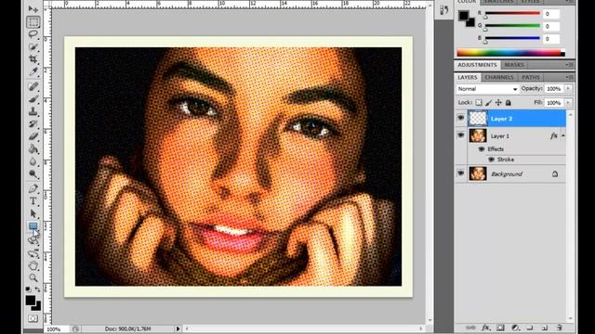Toggle Stroke effect visibility
The width and height of the screenshot is (595, 334).
click(x=492, y=160)
